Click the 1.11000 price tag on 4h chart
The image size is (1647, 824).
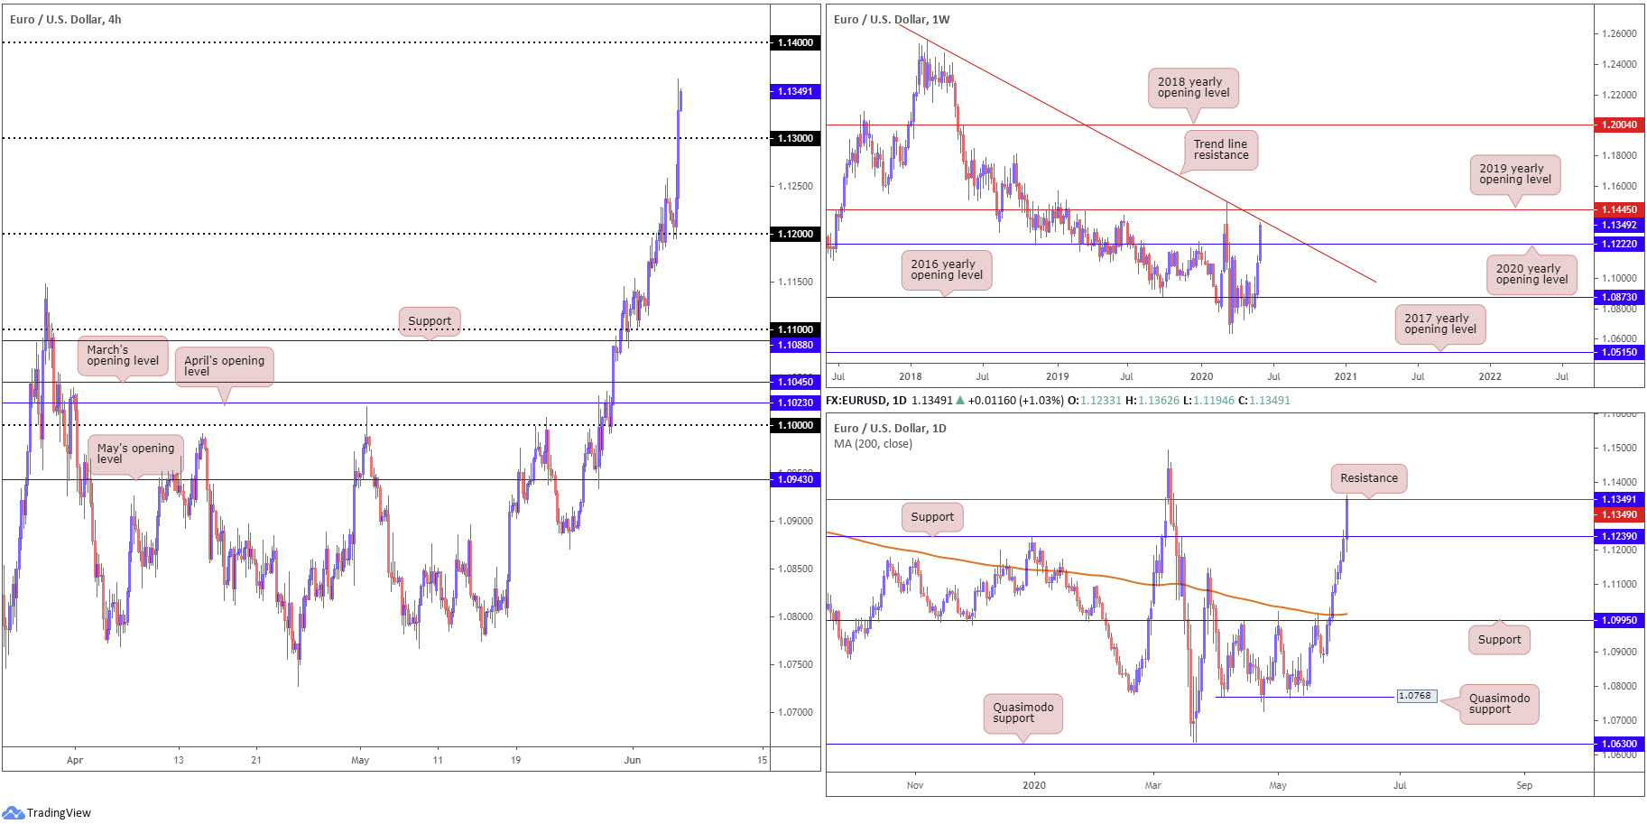[795, 329]
